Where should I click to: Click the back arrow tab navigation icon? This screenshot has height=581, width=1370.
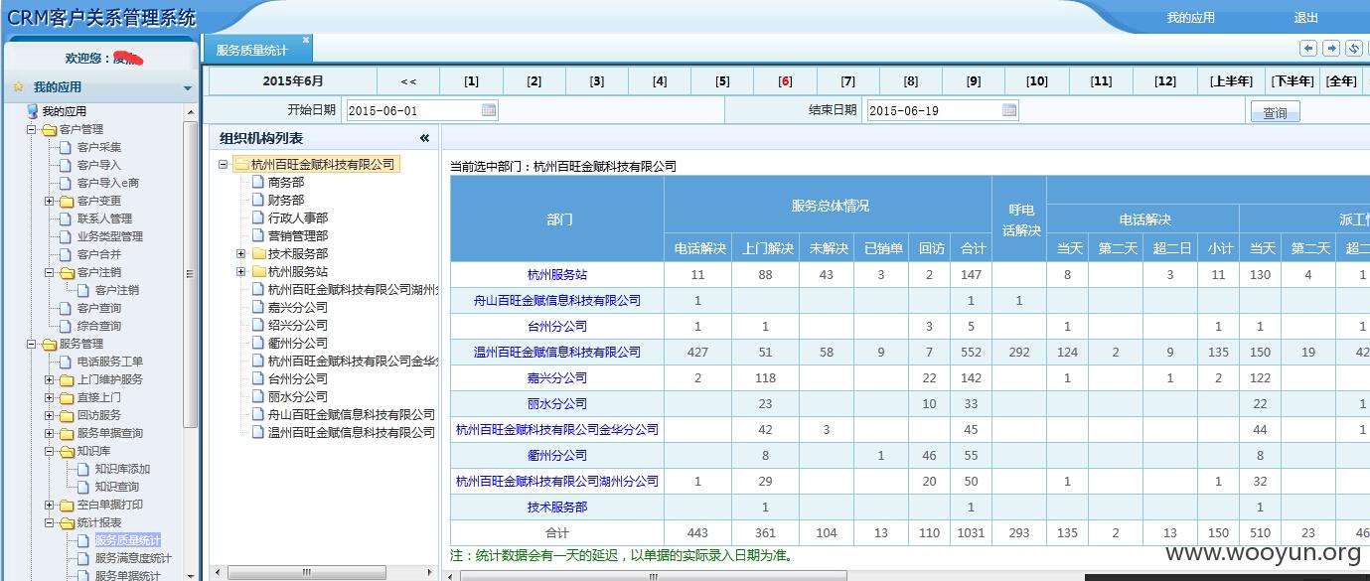coord(1308,48)
